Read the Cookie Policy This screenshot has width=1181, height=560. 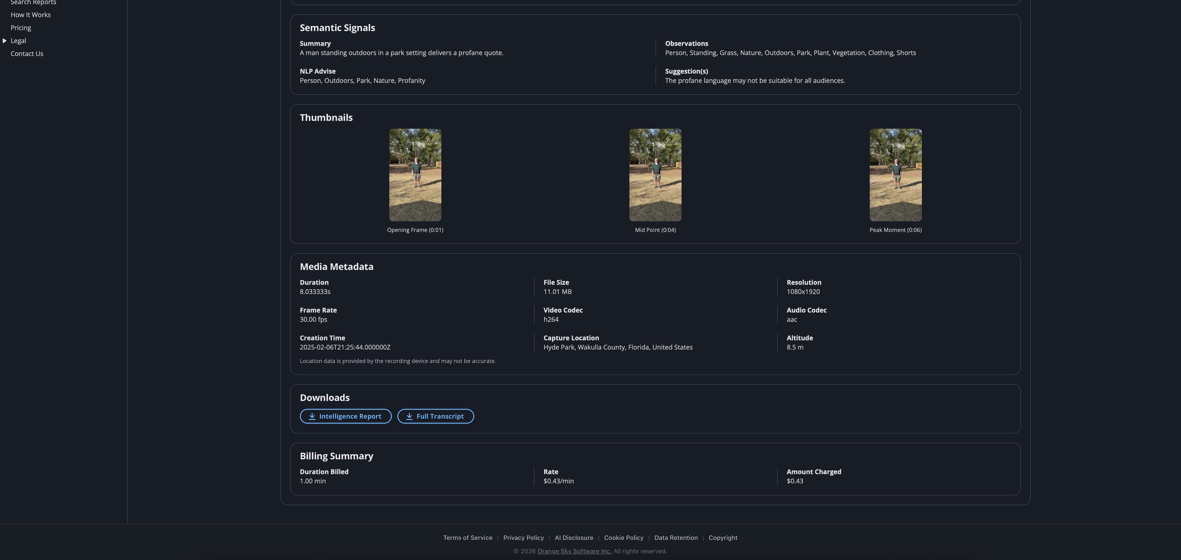pyautogui.click(x=623, y=537)
